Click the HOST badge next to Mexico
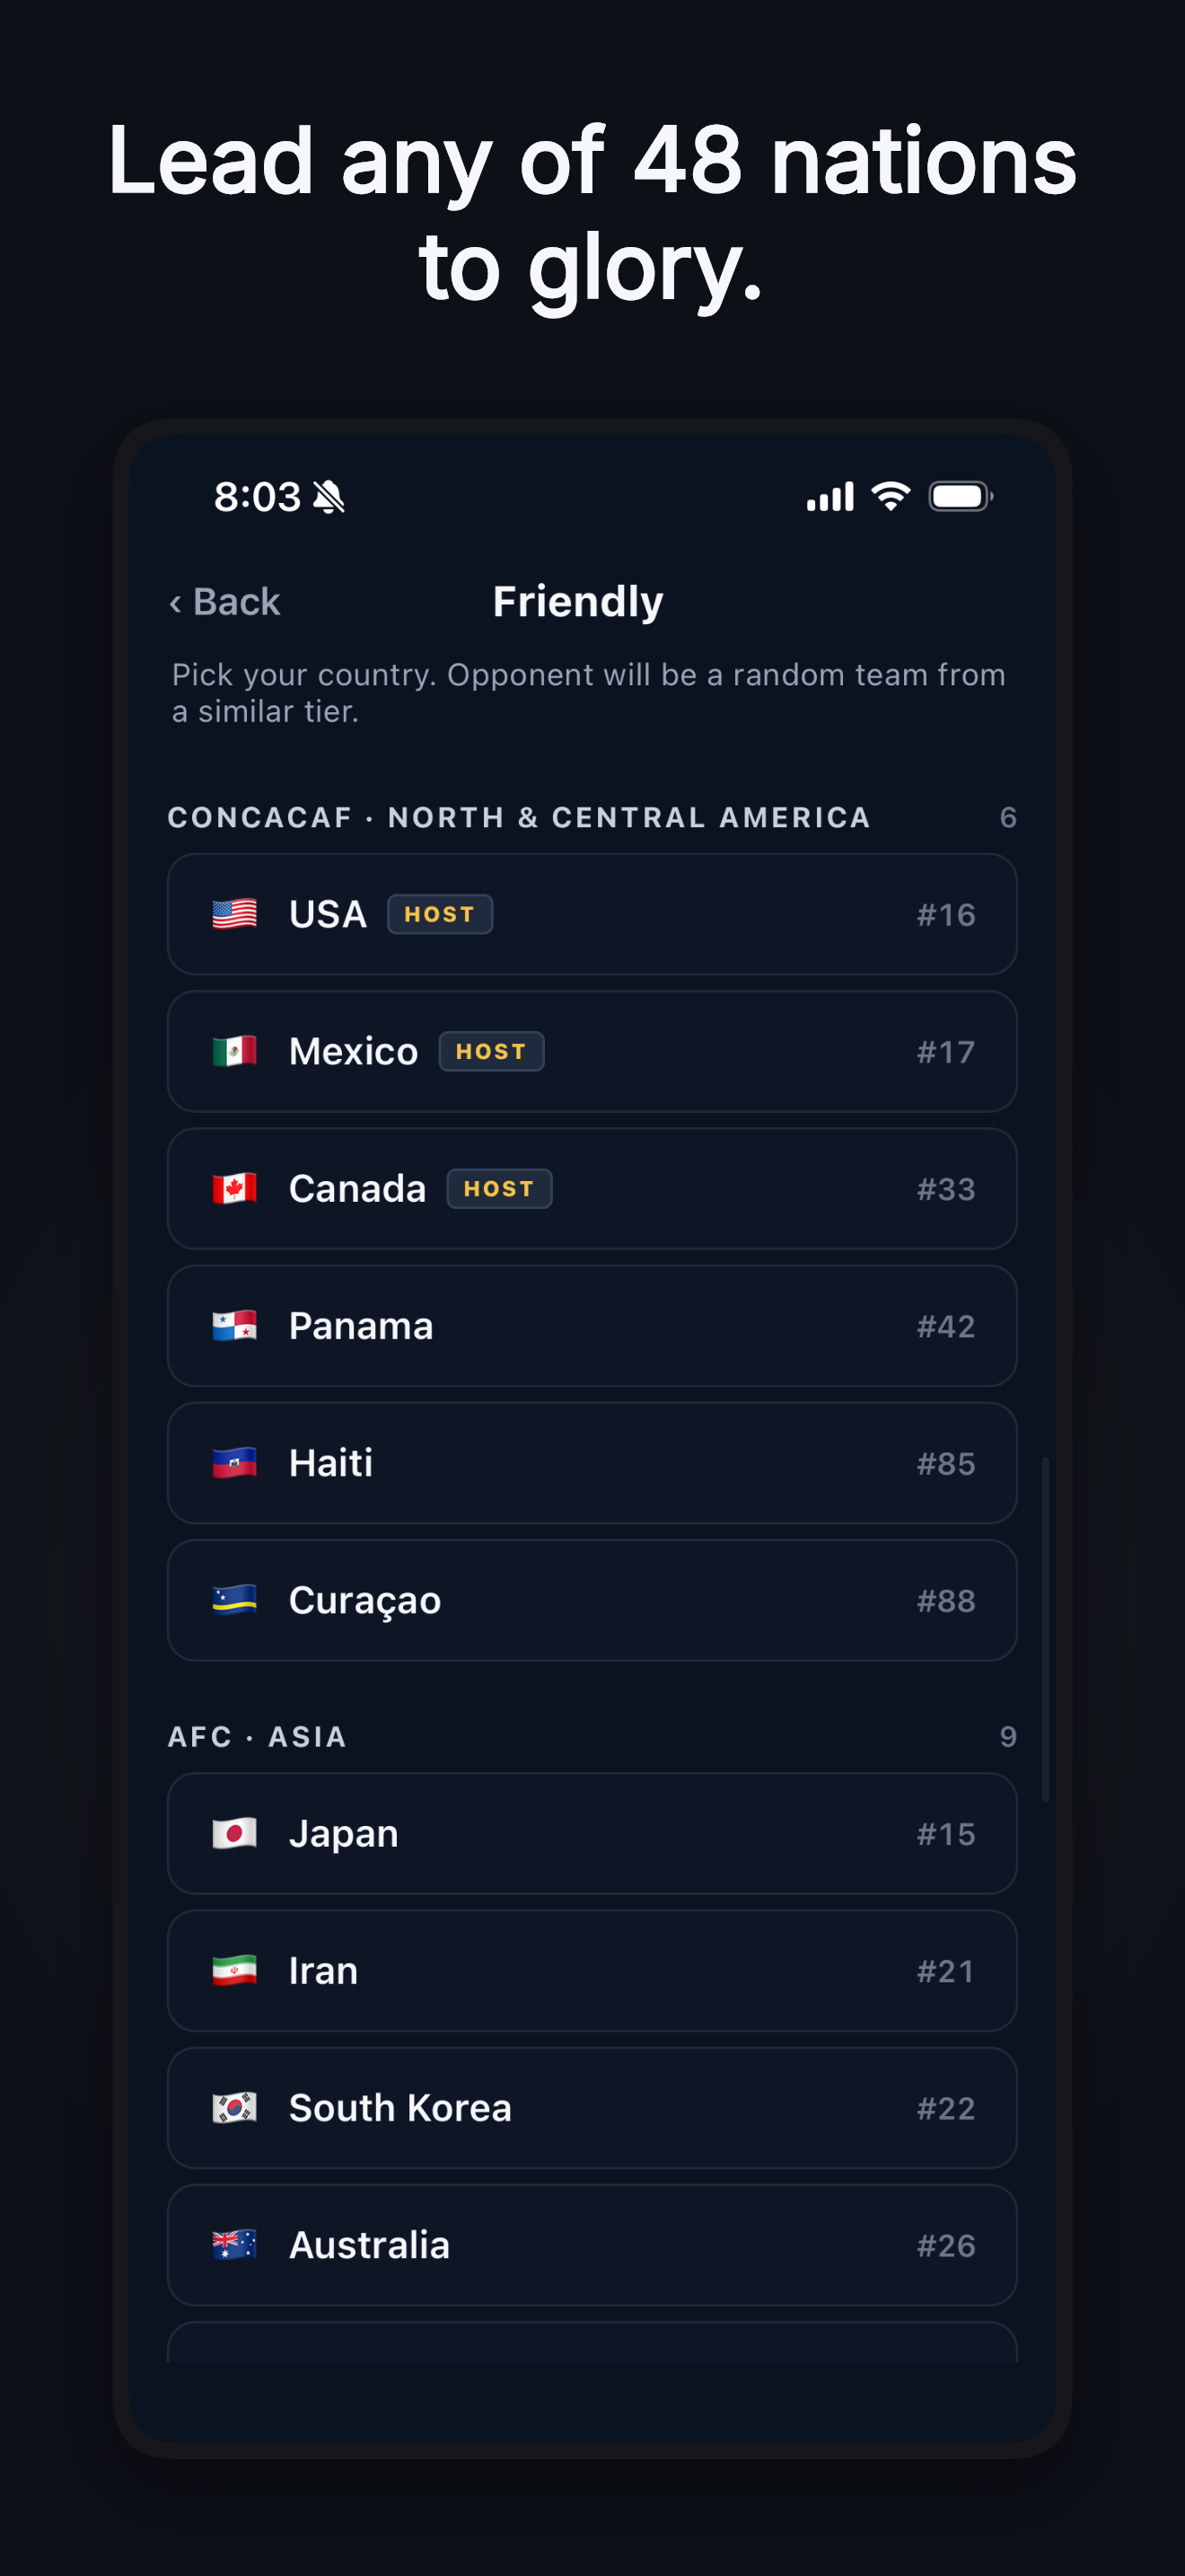The image size is (1185, 2576). point(492,1051)
